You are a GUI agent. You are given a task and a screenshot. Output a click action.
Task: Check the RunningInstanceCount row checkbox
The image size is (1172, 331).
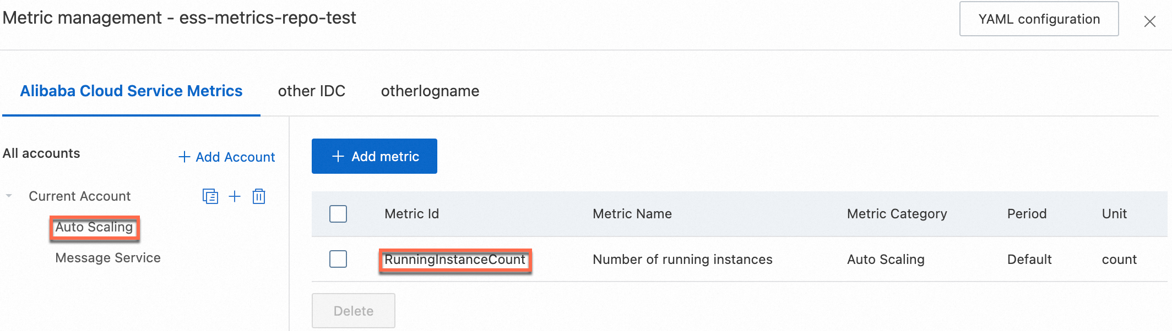tap(338, 259)
